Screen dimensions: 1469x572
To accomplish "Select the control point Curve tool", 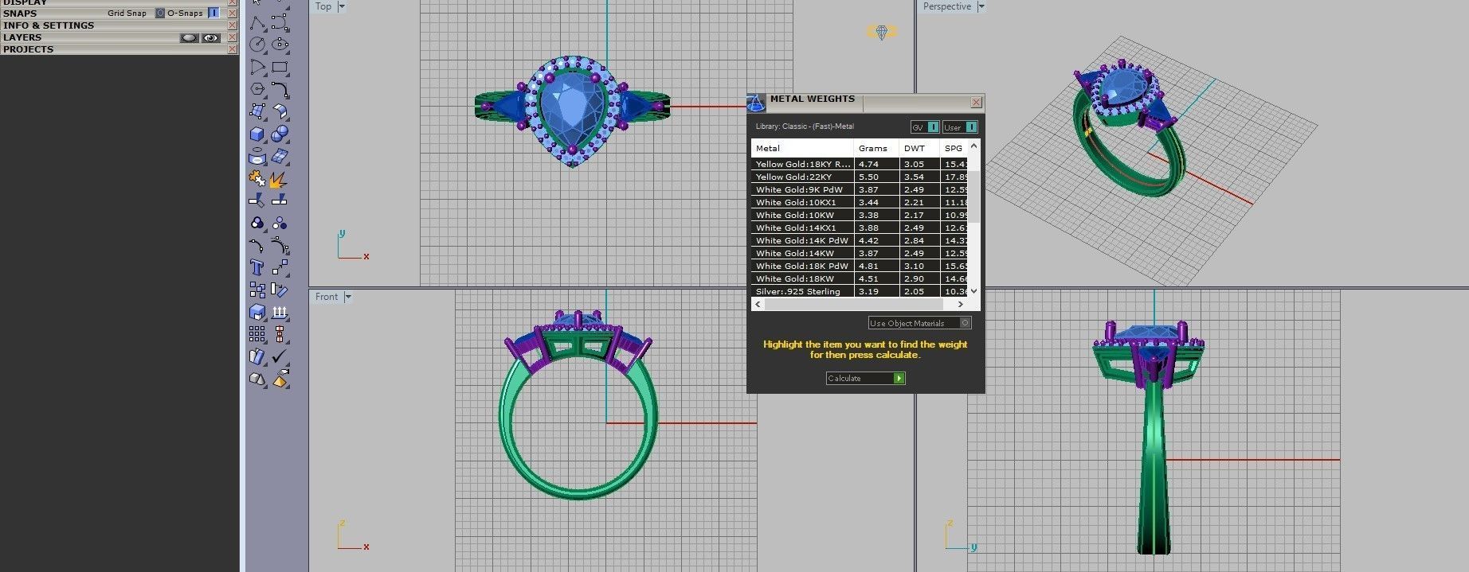I will pos(280,23).
